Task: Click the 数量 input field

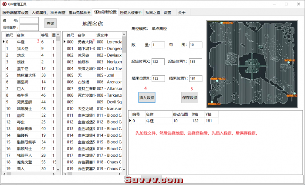Action: tap(158, 45)
